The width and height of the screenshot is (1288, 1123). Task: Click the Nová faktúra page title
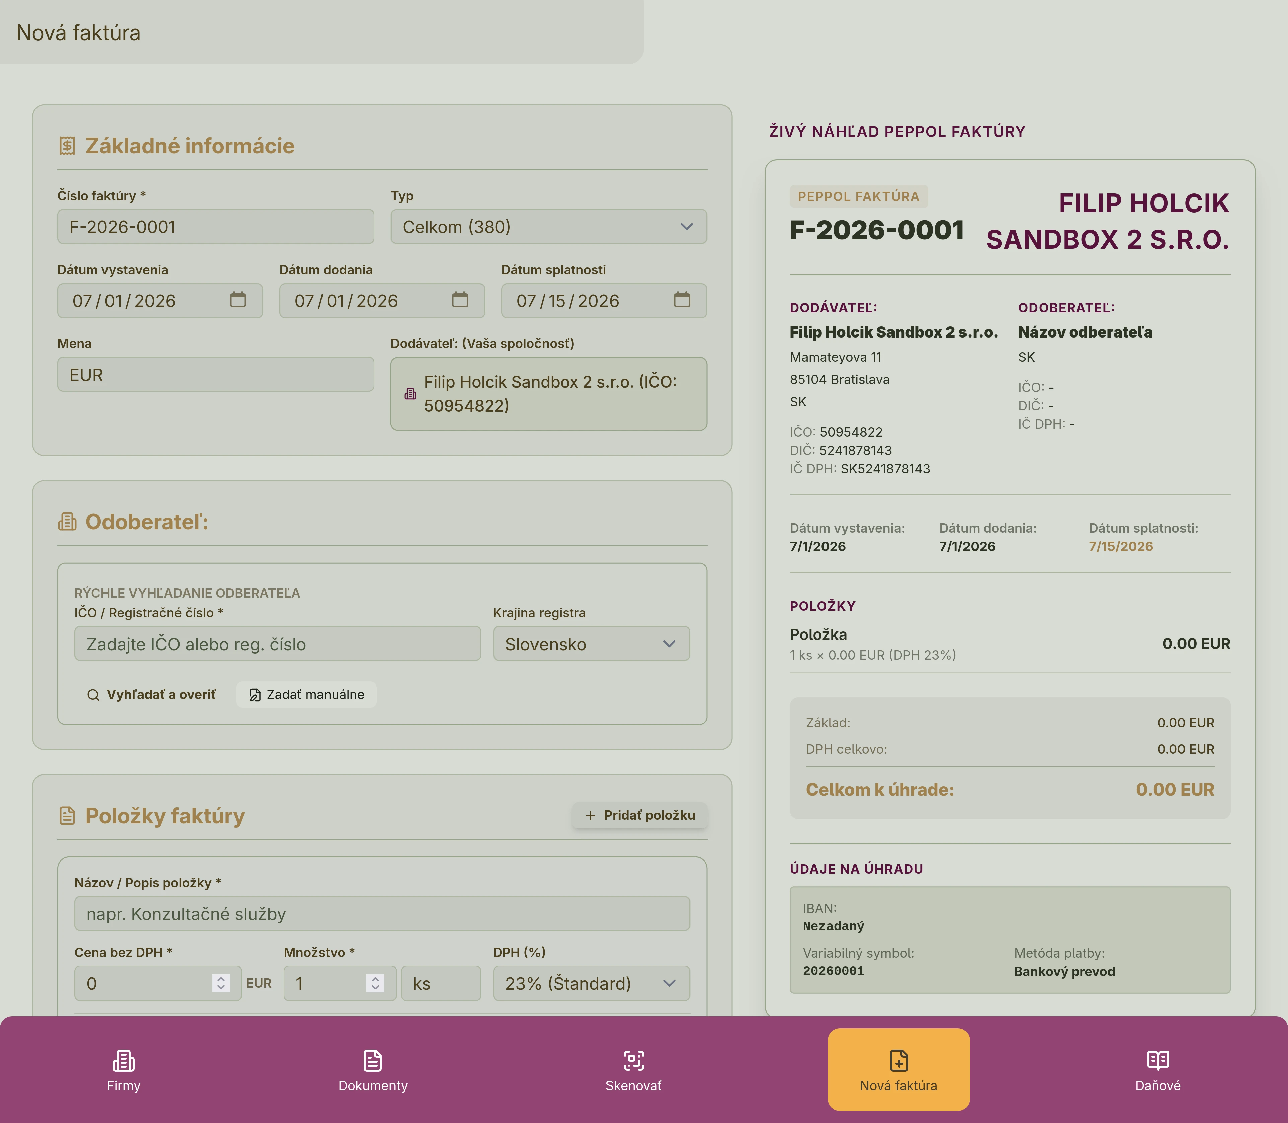78,32
